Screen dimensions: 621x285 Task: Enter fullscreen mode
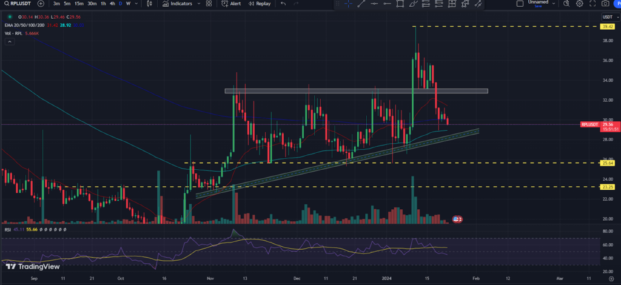click(592, 4)
